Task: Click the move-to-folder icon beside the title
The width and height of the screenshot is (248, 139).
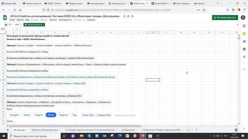Action: 128,16
